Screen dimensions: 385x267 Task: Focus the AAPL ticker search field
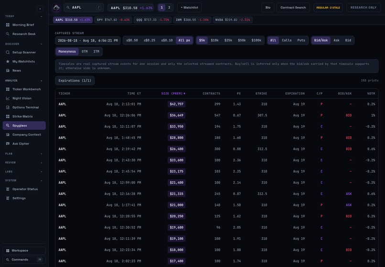(84, 8)
